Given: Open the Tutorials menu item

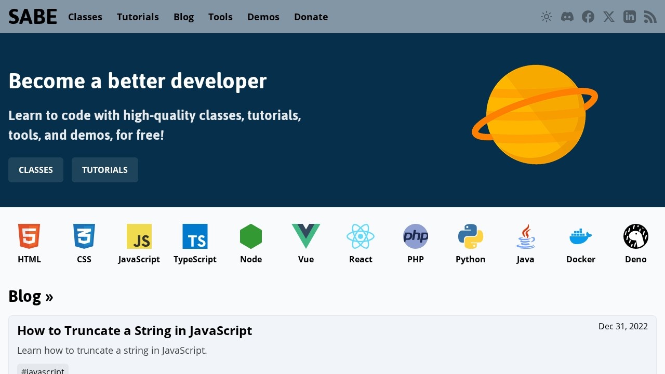Looking at the screenshot, I should pos(138,17).
